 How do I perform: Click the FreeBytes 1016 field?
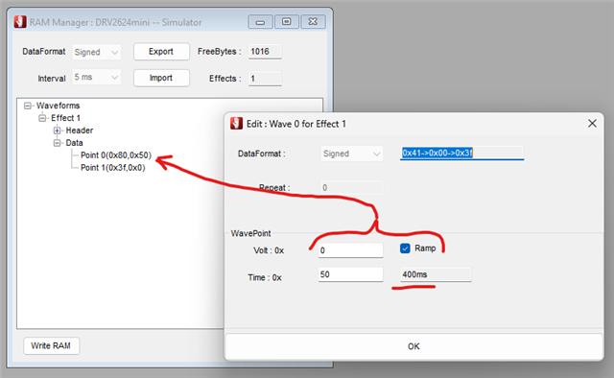[x=265, y=52]
